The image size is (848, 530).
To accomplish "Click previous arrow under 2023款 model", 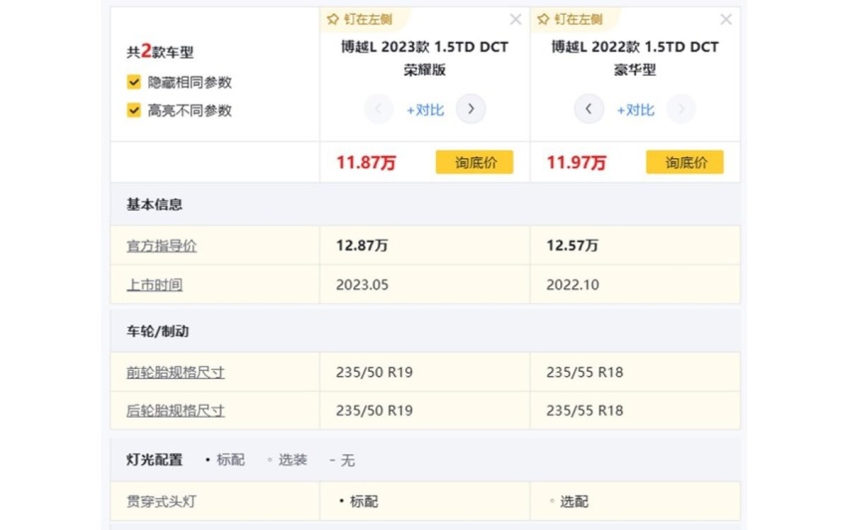I will point(378,109).
